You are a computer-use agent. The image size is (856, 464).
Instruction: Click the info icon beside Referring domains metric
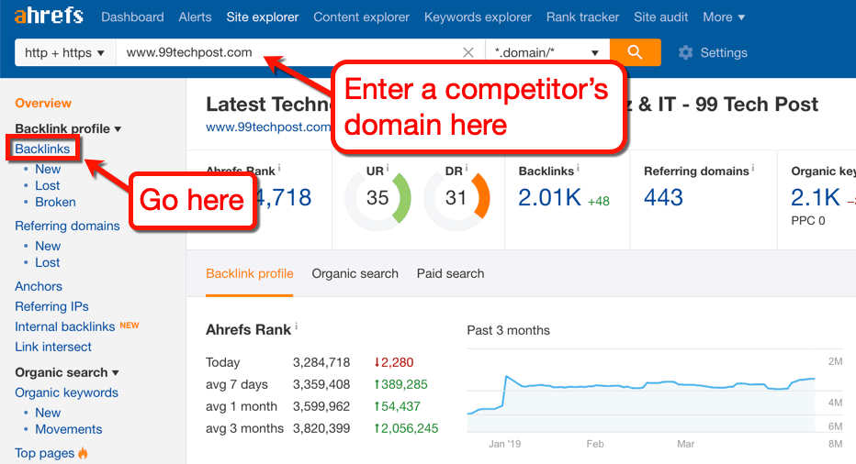click(x=753, y=168)
